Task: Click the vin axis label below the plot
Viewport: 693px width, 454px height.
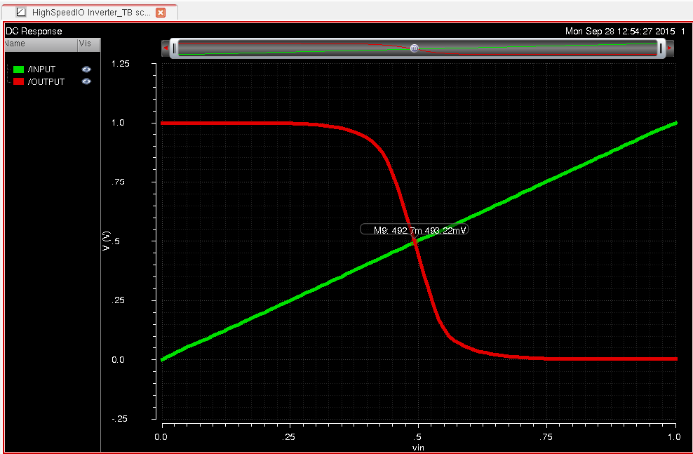Action: coord(417,446)
